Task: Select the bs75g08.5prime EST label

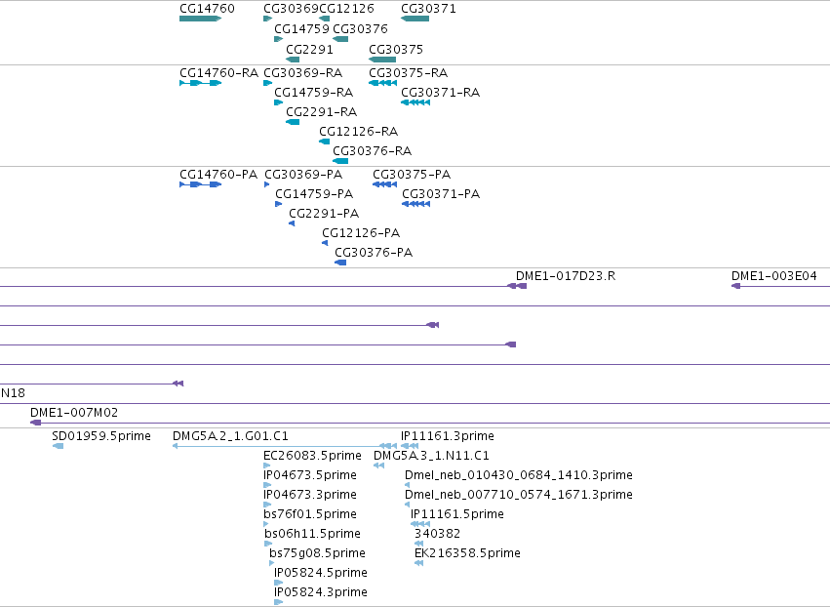Action: tap(317, 553)
